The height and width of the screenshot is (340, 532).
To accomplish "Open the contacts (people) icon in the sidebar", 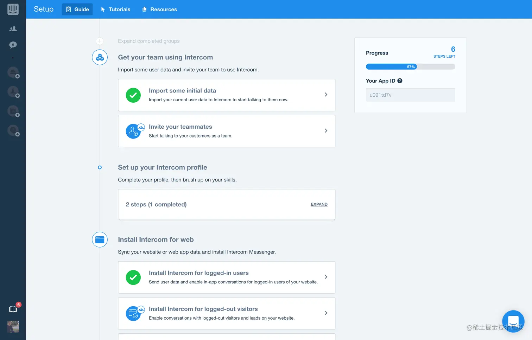I will (x=13, y=28).
